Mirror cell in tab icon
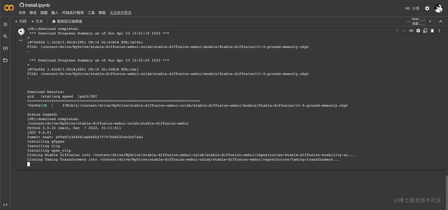The height and width of the screenshot is (210, 448). (x=425, y=31)
